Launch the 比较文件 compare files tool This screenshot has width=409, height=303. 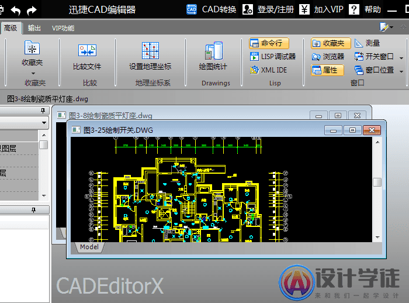coord(87,57)
